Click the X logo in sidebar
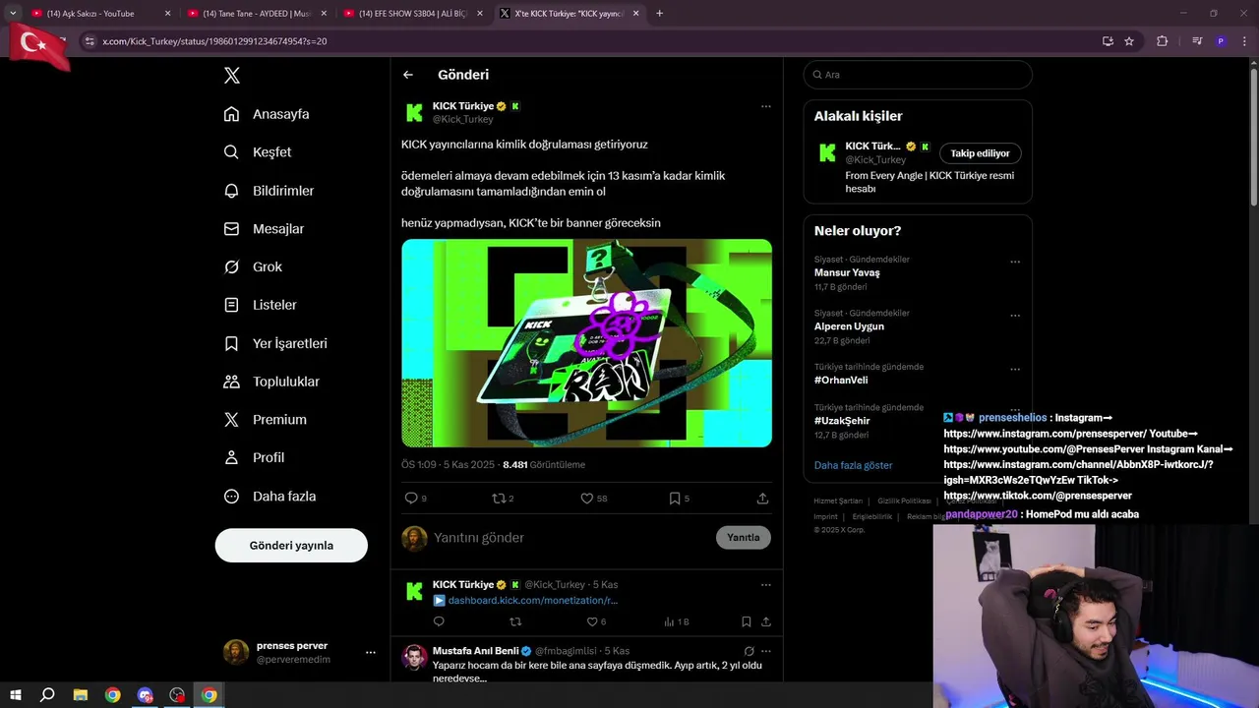1259x708 pixels. 231,76
